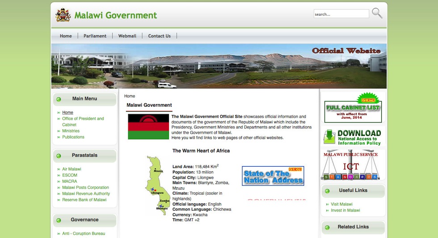This screenshot has width=438, height=238.
Task: Click the Useful Links panel header
Action: (x=353, y=191)
